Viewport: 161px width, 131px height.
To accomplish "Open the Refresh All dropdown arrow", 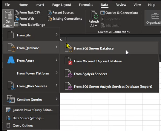I will [x=96, y=26].
